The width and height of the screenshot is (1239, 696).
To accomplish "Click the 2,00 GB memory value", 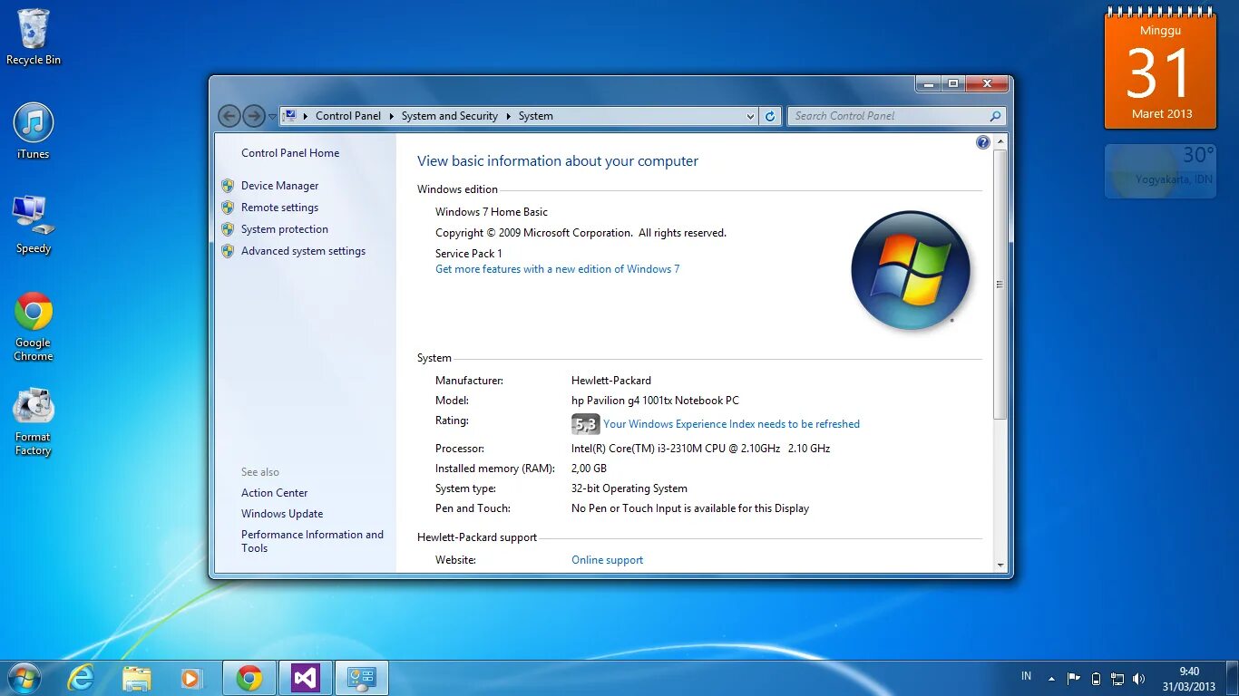I will pyautogui.click(x=589, y=469).
